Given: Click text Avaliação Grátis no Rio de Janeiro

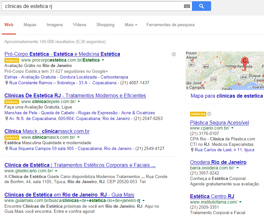Looking at the screenshot, I should click(x=38, y=66).
